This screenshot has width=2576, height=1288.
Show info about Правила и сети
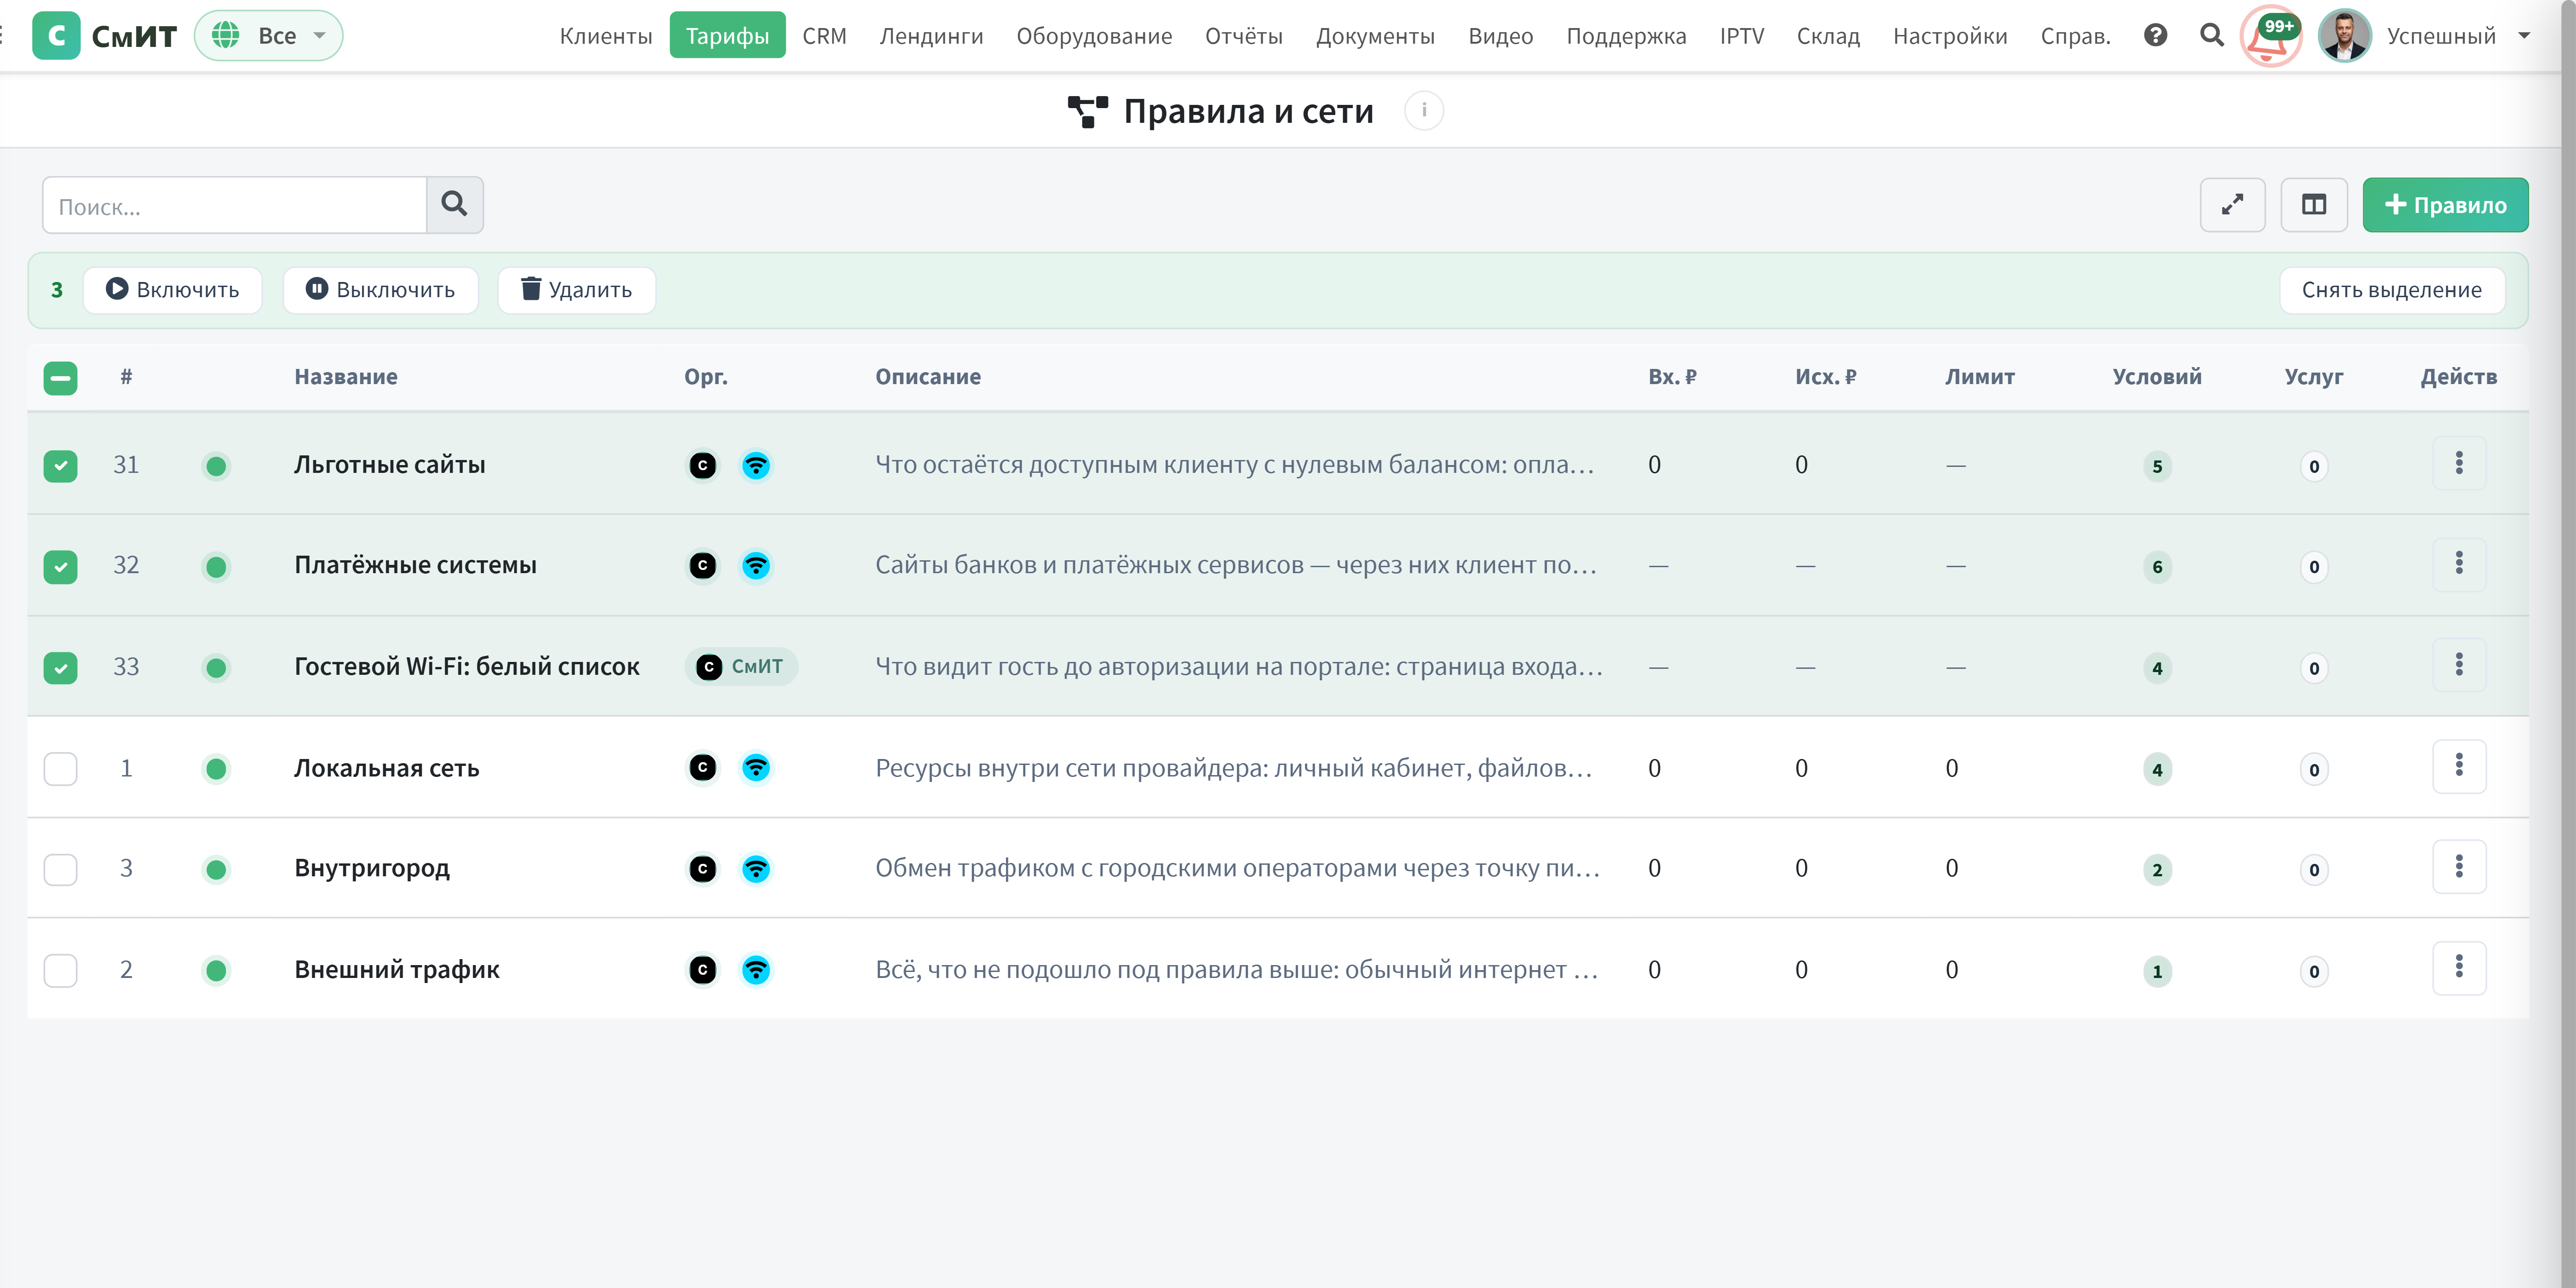point(1424,110)
